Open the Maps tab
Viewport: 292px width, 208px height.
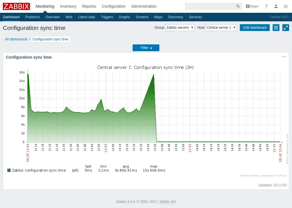click(x=158, y=17)
